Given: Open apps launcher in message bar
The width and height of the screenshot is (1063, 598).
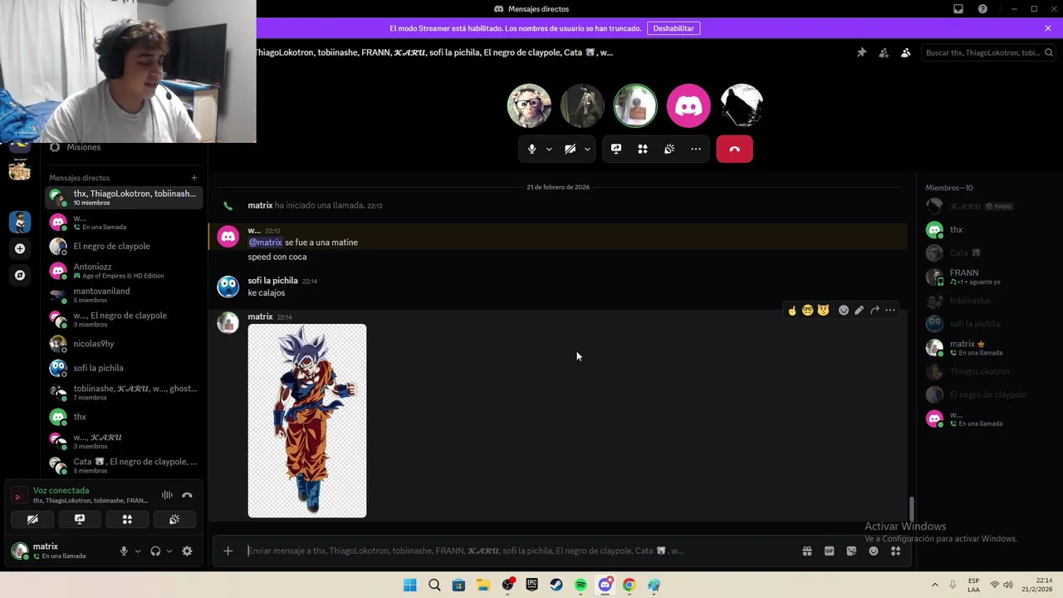Looking at the screenshot, I should [896, 551].
